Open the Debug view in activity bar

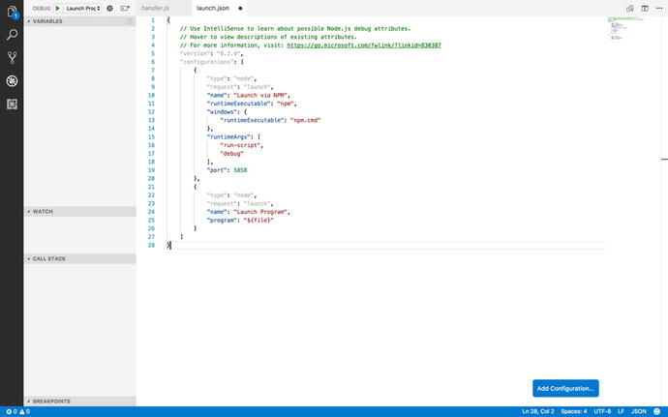(x=12, y=81)
